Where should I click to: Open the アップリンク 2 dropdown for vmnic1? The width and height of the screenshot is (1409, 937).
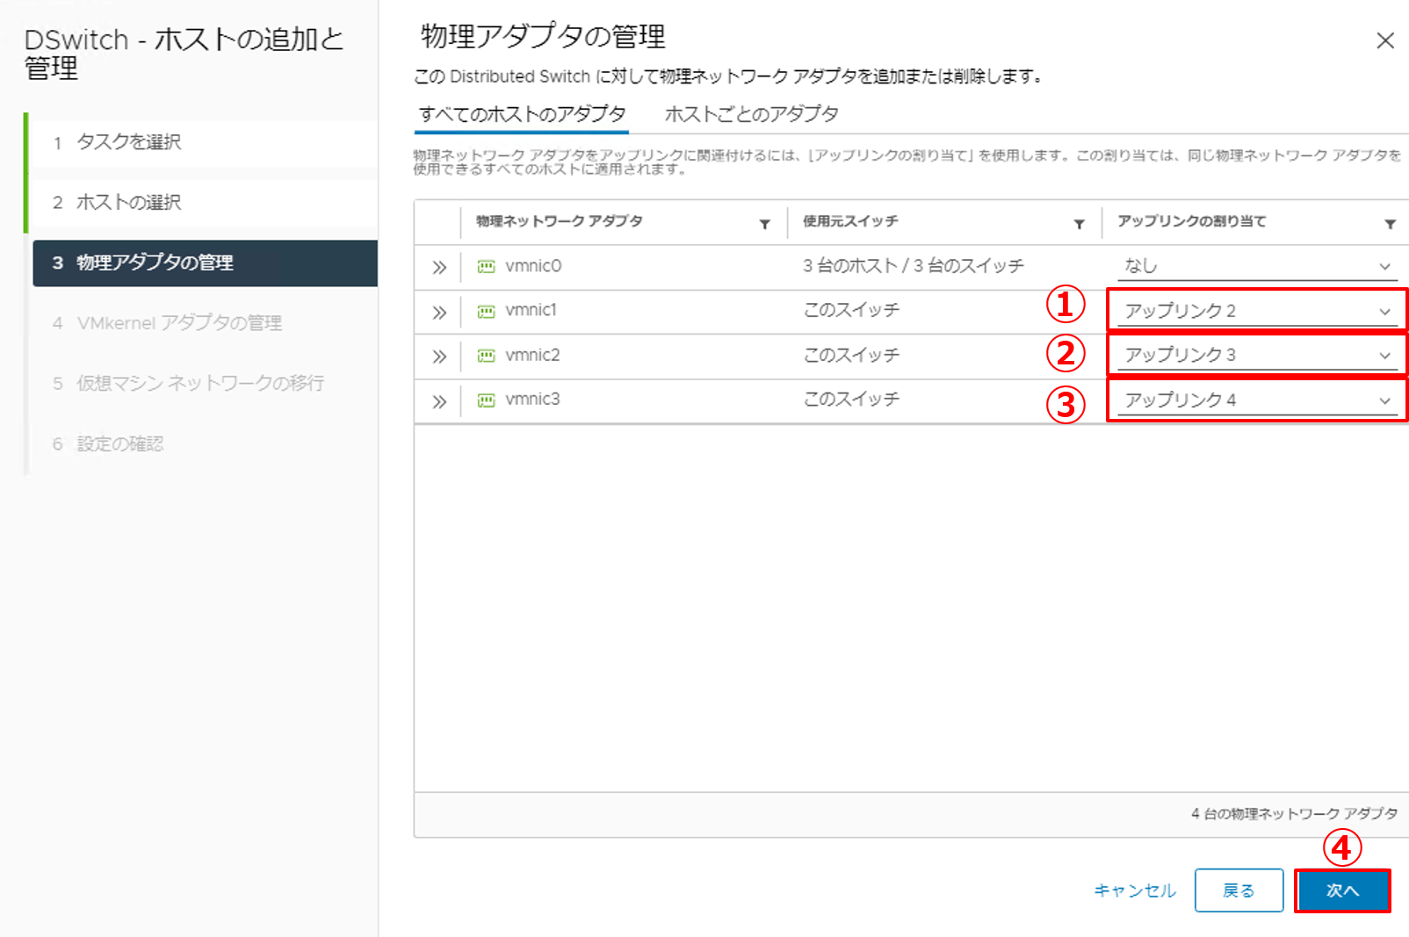(x=1257, y=311)
